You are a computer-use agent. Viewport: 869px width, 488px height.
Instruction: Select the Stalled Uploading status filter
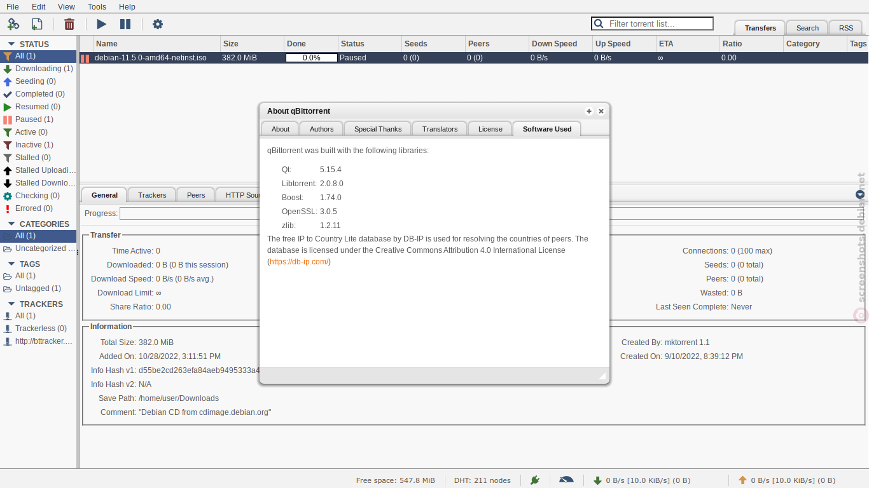pyautogui.click(x=38, y=170)
